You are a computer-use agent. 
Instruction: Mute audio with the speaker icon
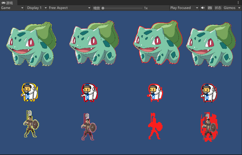point(203,8)
